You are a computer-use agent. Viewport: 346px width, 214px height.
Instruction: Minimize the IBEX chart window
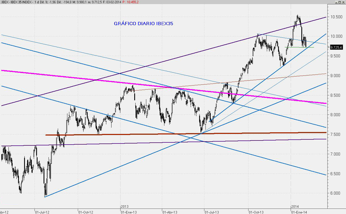point(336,2)
